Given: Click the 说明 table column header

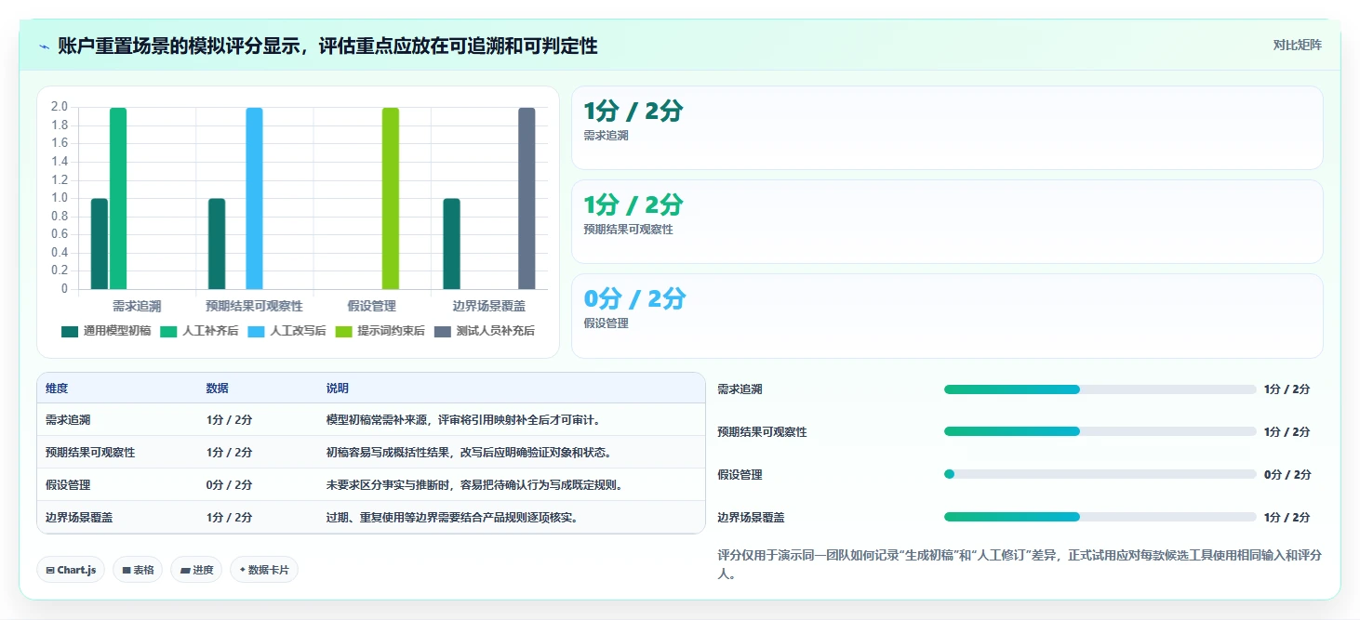Looking at the screenshot, I should click(338, 389).
